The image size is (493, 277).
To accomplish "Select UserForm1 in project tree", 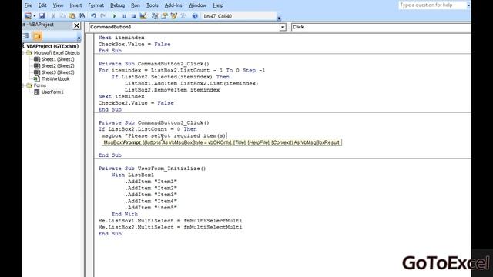I will (x=52, y=92).
